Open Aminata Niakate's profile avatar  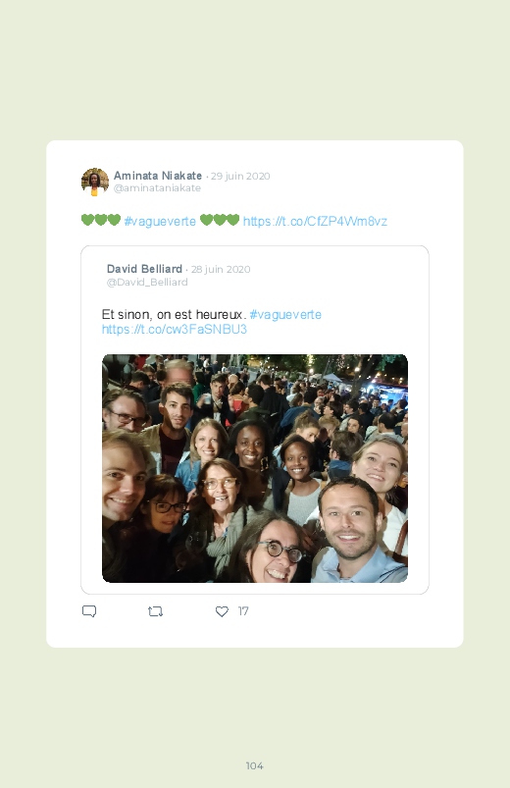click(x=95, y=182)
